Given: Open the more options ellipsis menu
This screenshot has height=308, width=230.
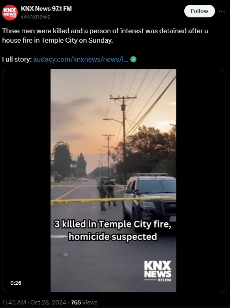Looking at the screenshot, I should (x=222, y=11).
